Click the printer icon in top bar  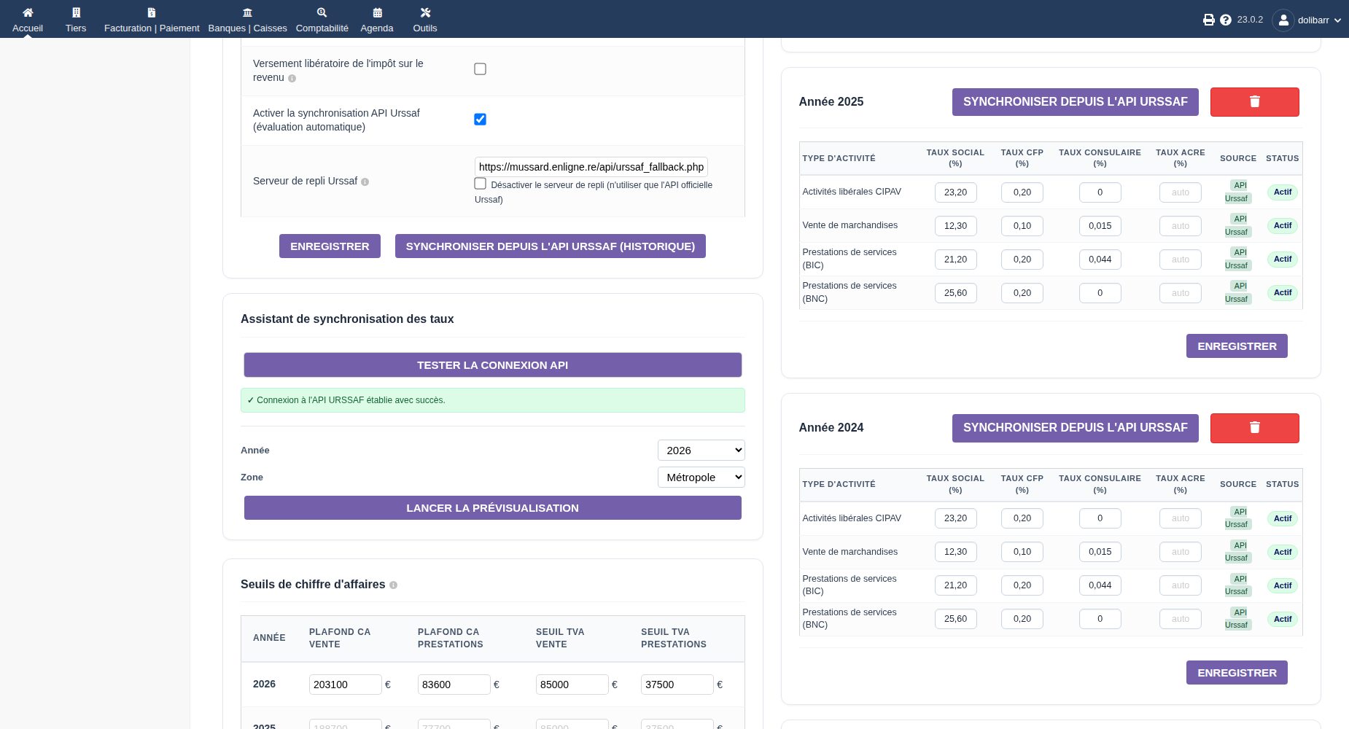[1208, 20]
